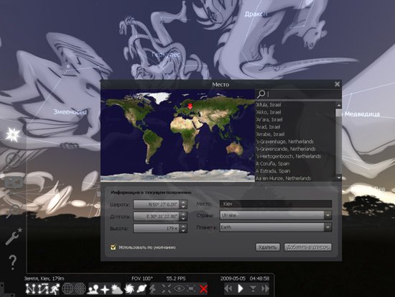Toggle atmosphere cloud icon
The width and height of the screenshot is (395, 297).
coord(117,289)
